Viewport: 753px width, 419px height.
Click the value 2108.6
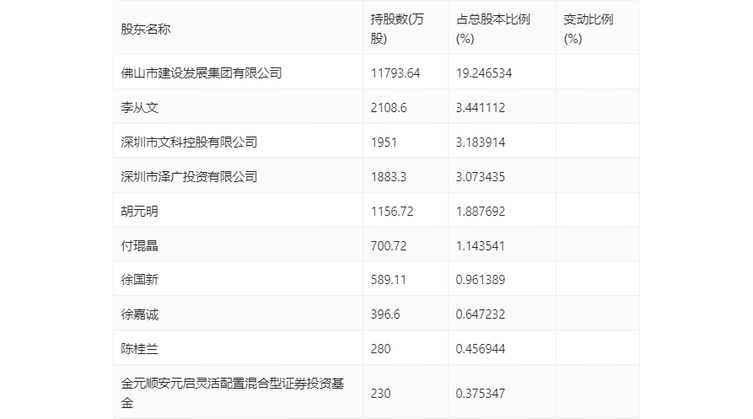click(389, 108)
